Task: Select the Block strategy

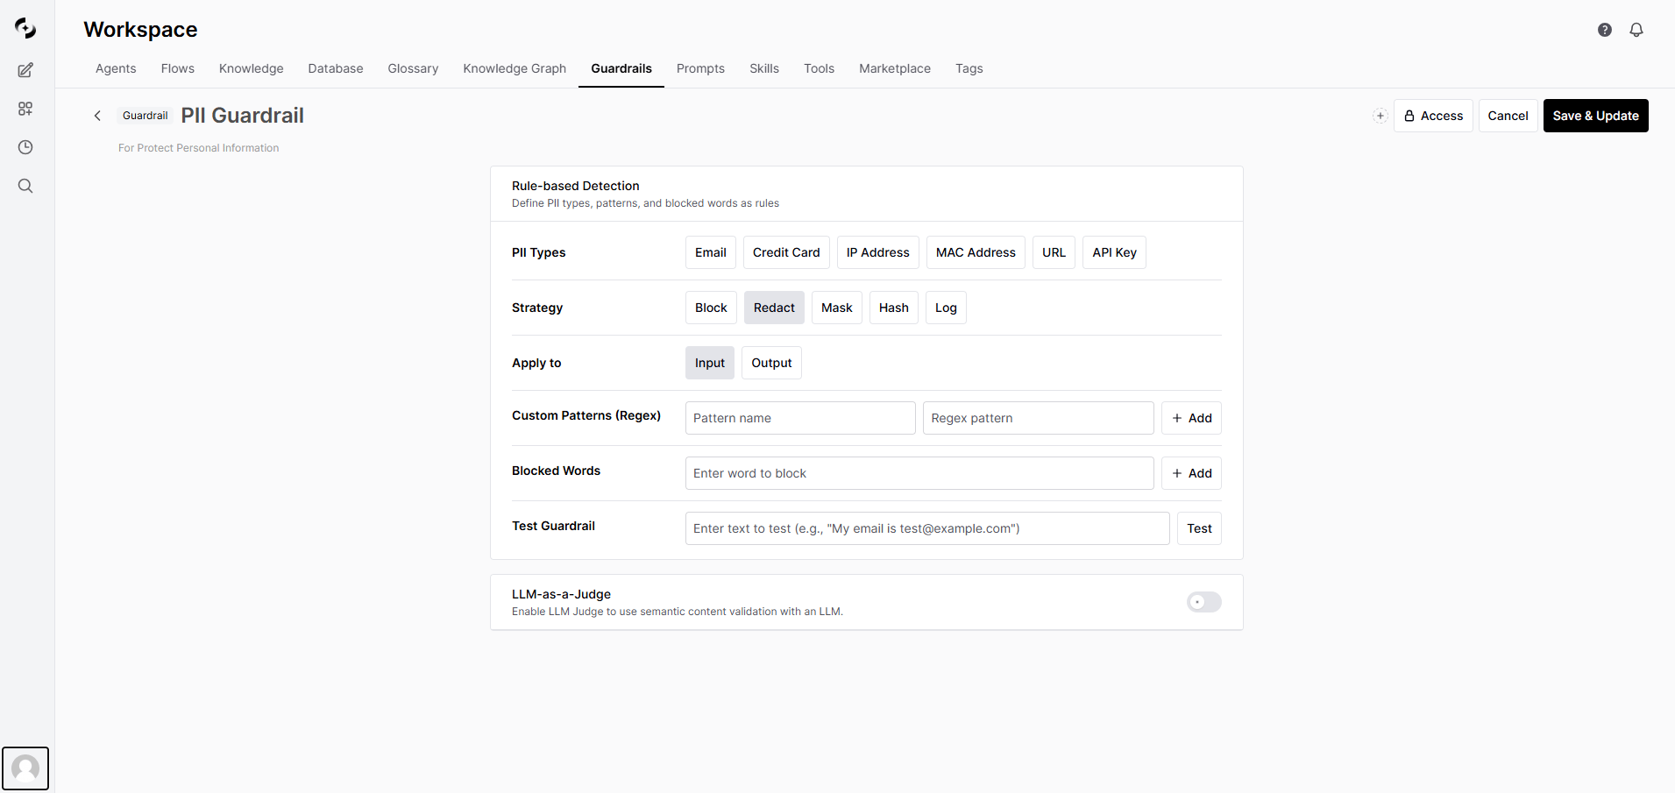Action: pos(711,308)
